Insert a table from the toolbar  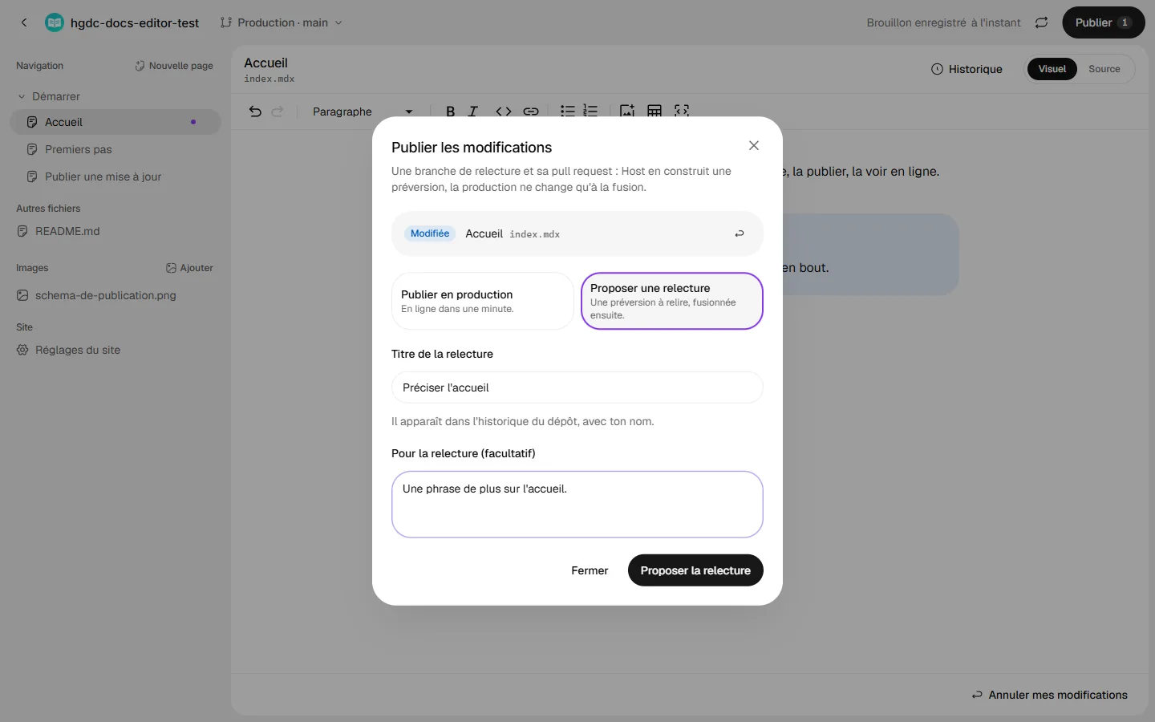(x=654, y=112)
